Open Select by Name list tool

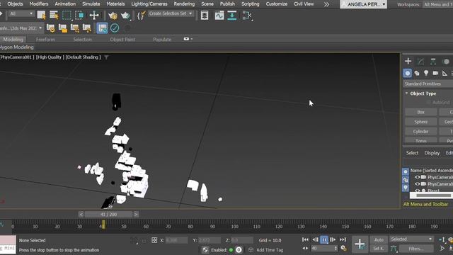tap(54, 16)
